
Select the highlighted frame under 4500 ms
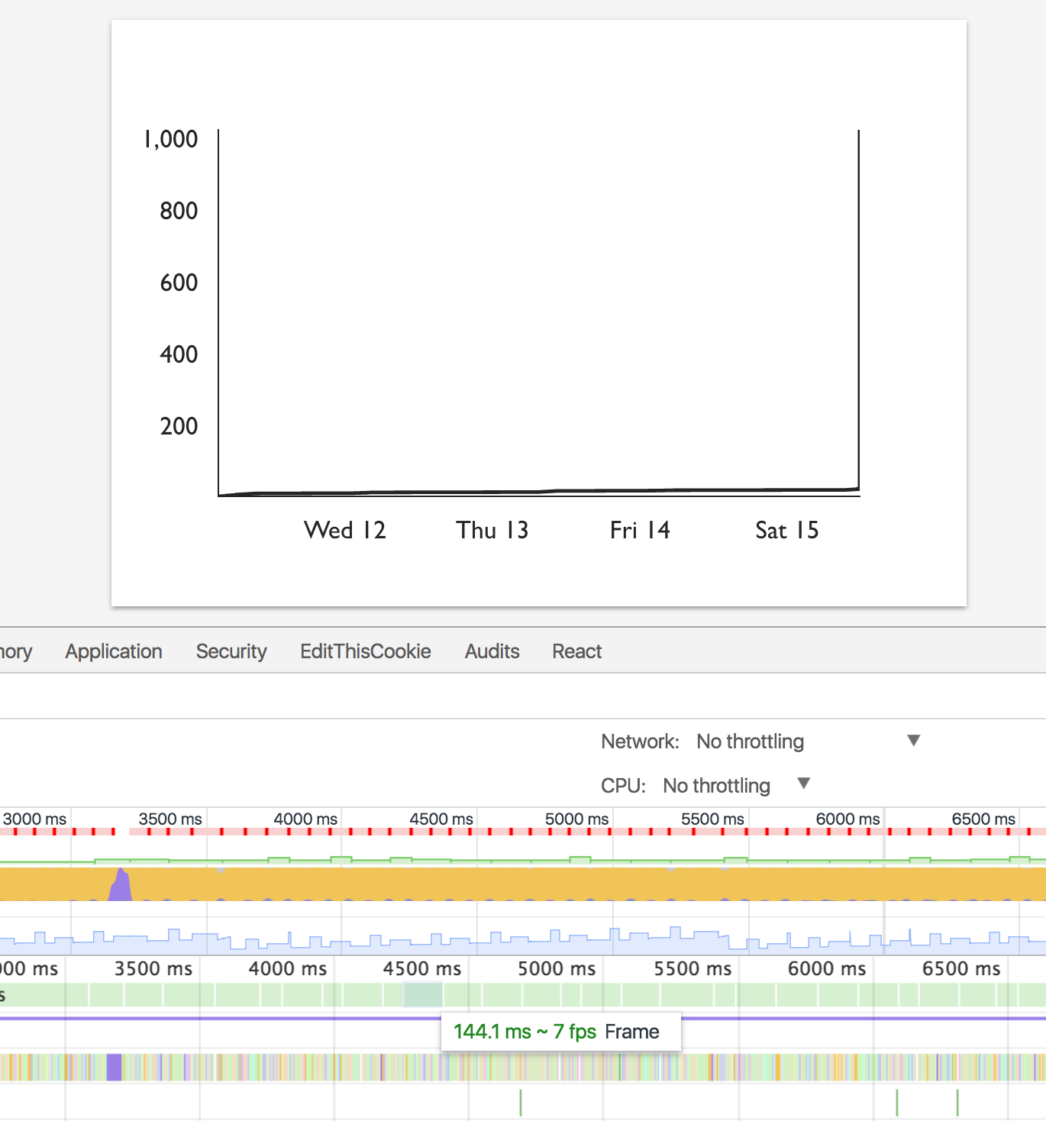pos(423,995)
